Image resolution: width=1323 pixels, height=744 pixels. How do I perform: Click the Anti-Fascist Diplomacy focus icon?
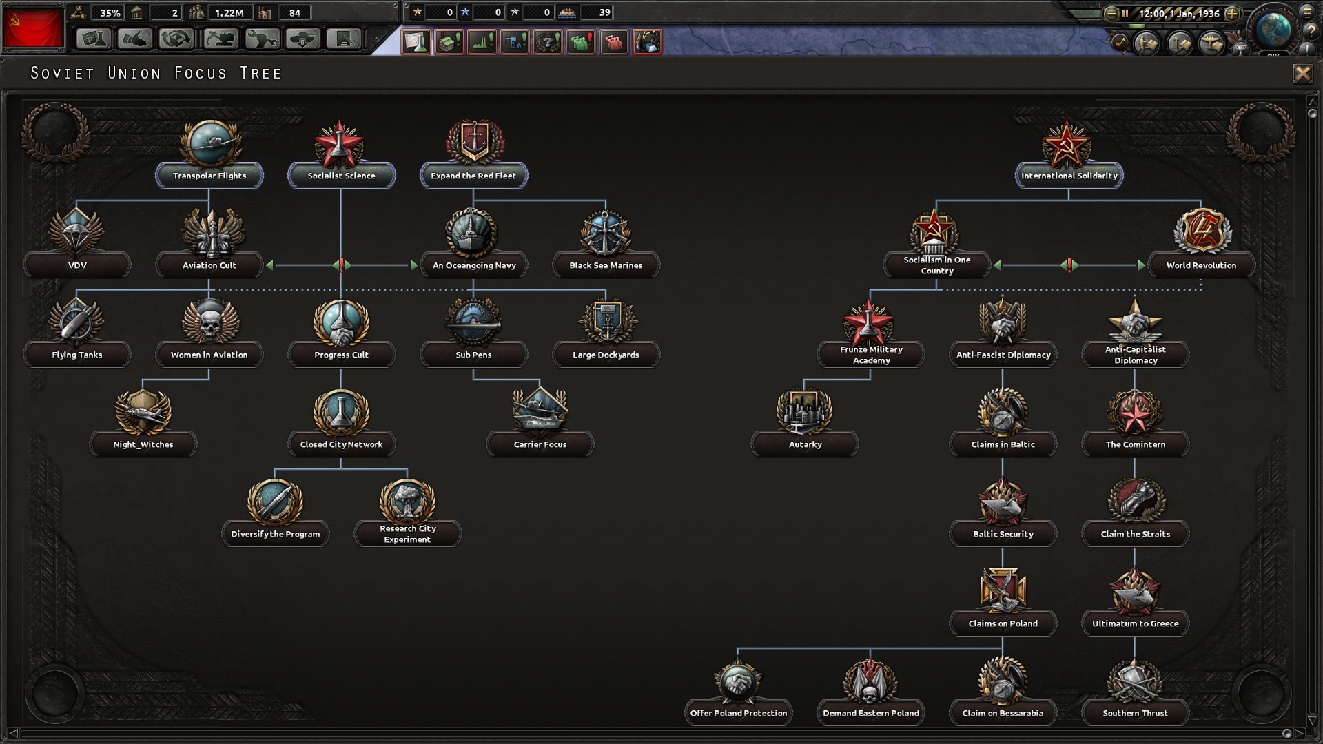1003,321
